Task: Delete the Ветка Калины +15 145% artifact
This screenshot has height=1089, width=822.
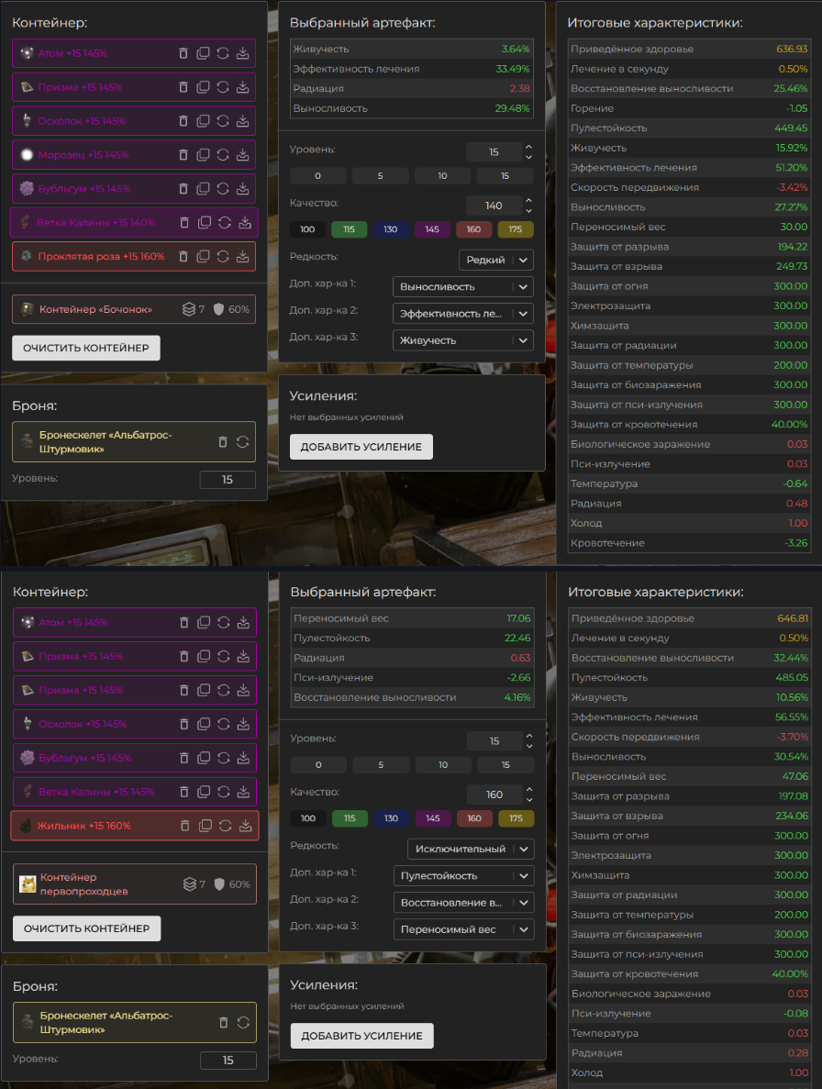Action: click(x=184, y=792)
